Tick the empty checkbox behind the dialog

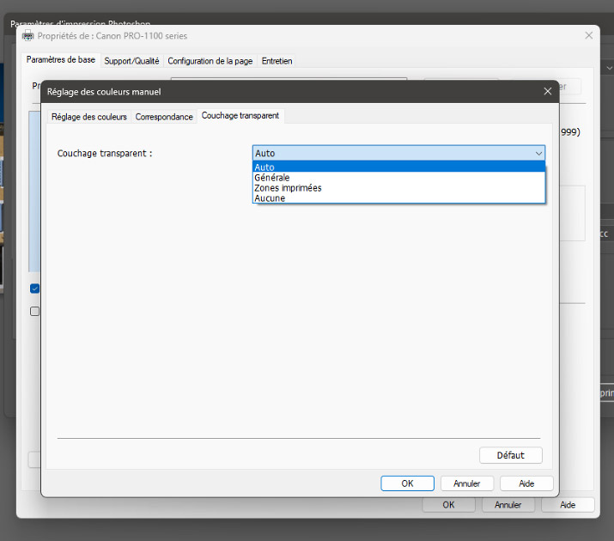click(x=35, y=312)
